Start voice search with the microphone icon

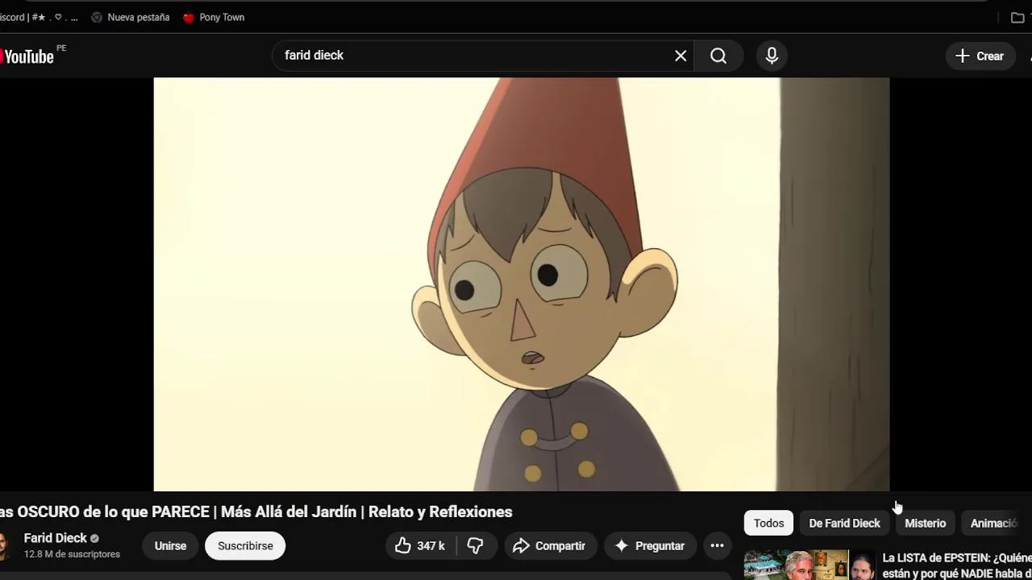click(x=772, y=56)
